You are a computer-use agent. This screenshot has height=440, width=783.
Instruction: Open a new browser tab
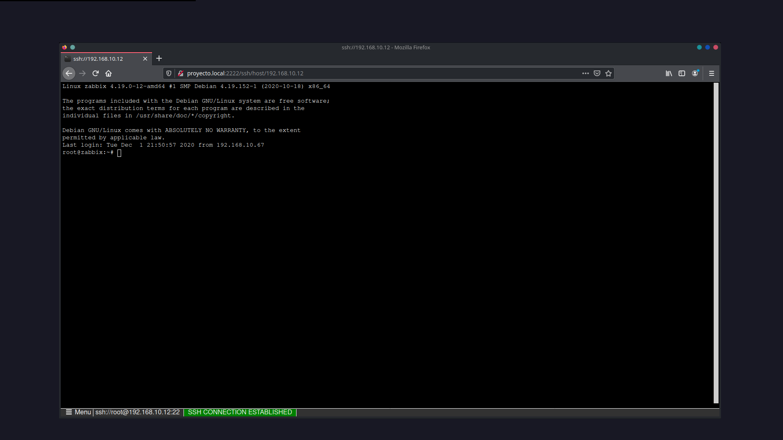coord(159,58)
